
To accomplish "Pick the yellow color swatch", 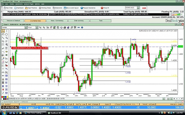I will click(x=7, y=97).
